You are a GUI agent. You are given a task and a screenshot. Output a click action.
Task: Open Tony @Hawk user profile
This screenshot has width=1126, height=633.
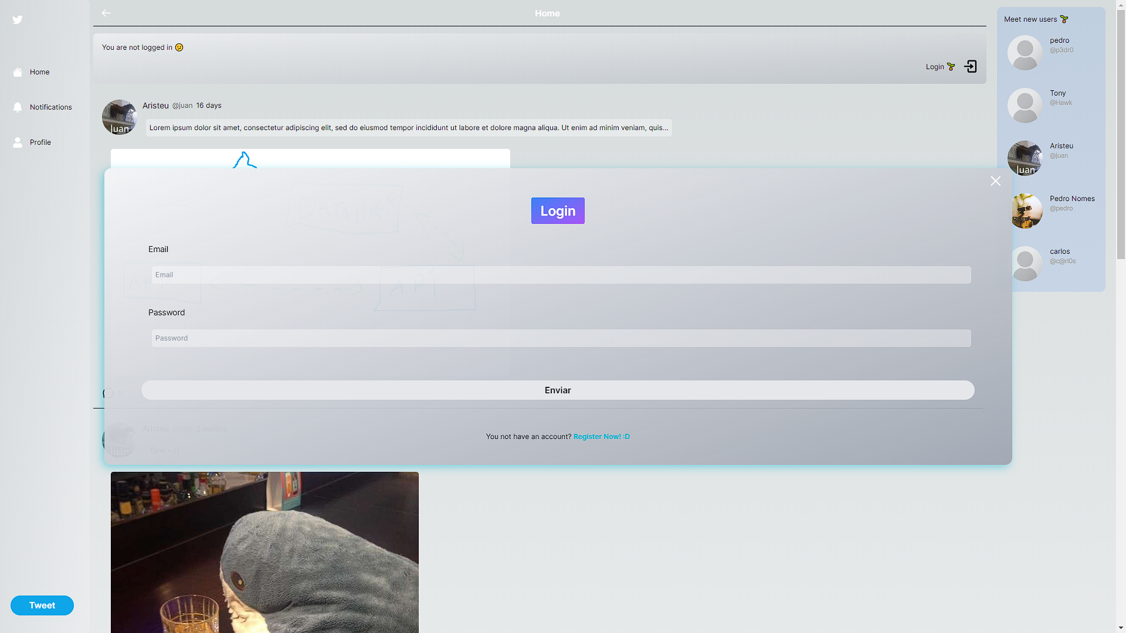(x=1057, y=93)
